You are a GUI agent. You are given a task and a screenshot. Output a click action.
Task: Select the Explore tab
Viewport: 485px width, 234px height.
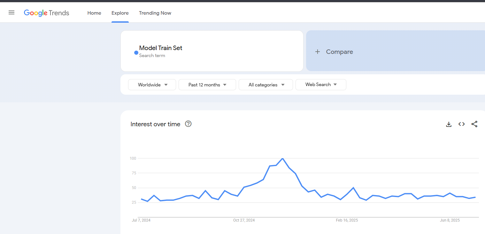point(120,13)
